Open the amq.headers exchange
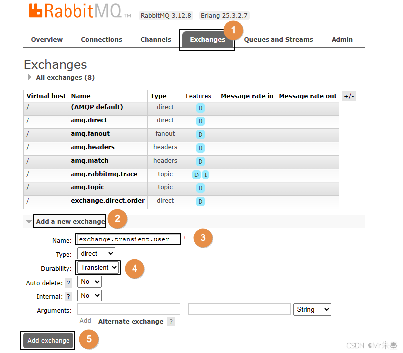The image size is (403, 353). click(x=93, y=147)
